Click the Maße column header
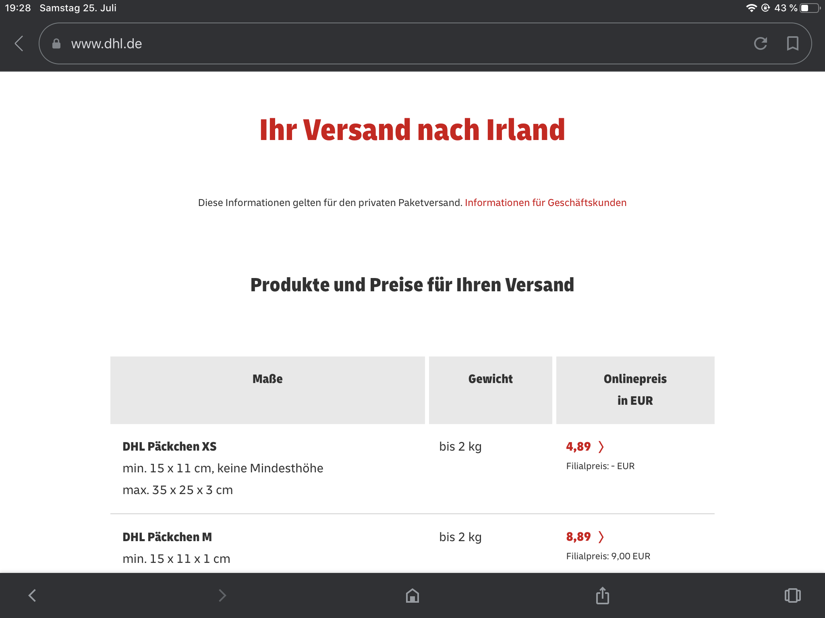 [x=267, y=390]
